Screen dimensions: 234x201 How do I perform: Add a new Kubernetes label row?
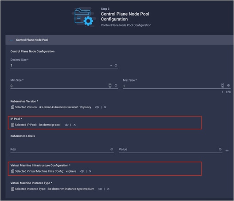pyautogui.click(x=227, y=150)
